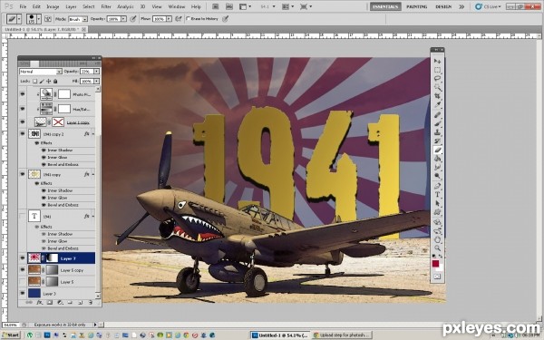
Task: Select the Lasso tool
Action: pos(438,79)
